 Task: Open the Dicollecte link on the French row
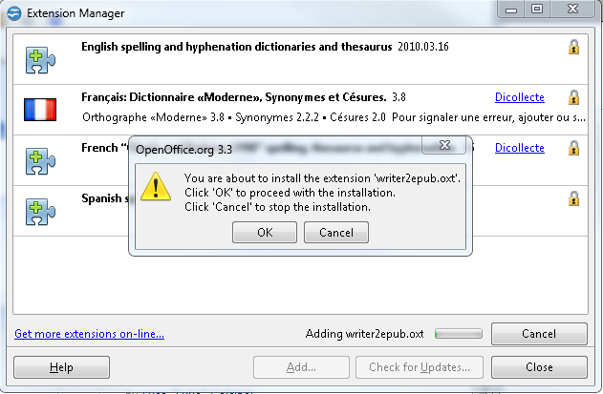[x=520, y=148]
